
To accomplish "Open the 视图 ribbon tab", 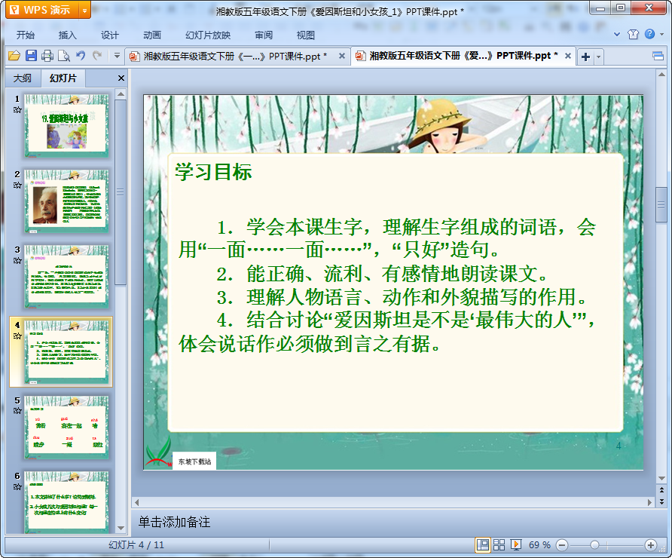I will pyautogui.click(x=306, y=35).
